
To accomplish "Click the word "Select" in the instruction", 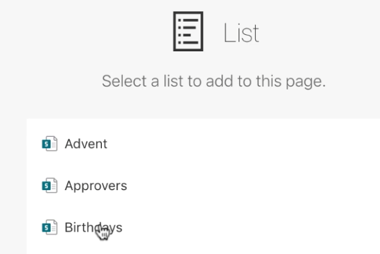I will [x=124, y=81].
